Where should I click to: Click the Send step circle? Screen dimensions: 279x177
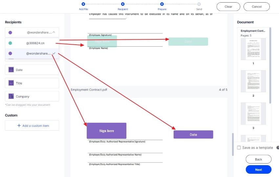tap(199, 4)
